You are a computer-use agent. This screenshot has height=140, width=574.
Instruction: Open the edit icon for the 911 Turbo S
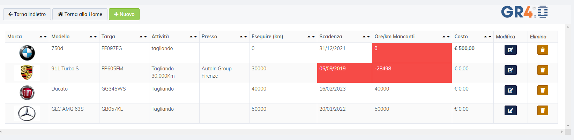(510, 70)
